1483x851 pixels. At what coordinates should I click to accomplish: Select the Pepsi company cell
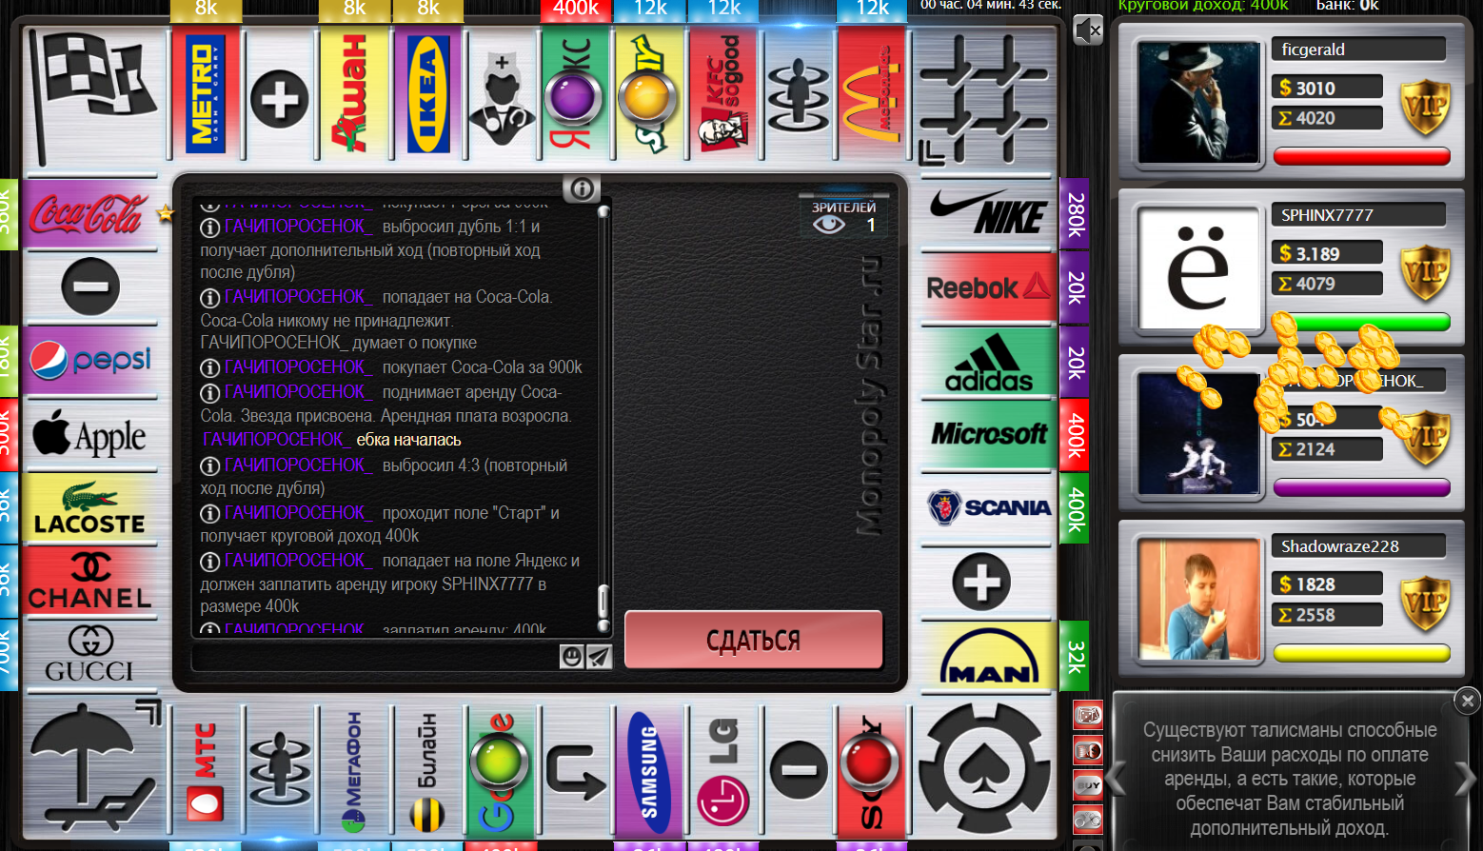click(90, 361)
